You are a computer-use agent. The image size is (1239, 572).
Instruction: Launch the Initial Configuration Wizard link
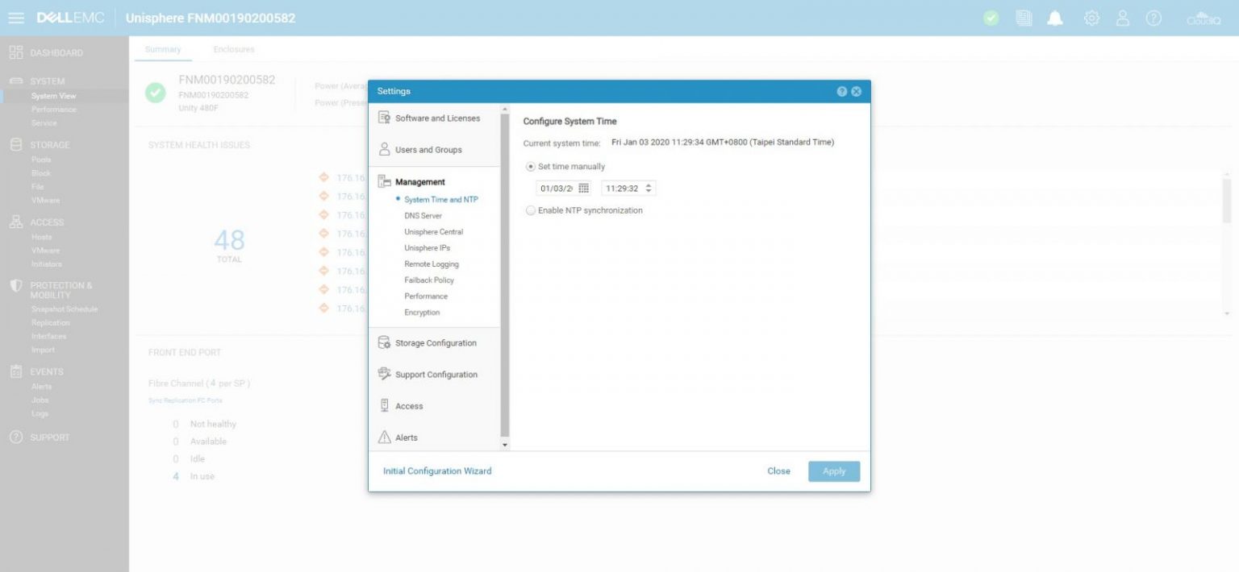[437, 471]
